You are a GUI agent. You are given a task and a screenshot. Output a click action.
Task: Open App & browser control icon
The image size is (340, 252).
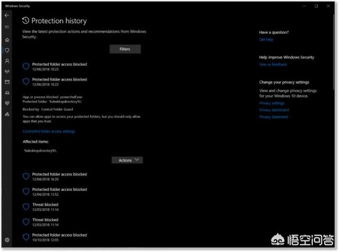pyautogui.click(x=7, y=82)
